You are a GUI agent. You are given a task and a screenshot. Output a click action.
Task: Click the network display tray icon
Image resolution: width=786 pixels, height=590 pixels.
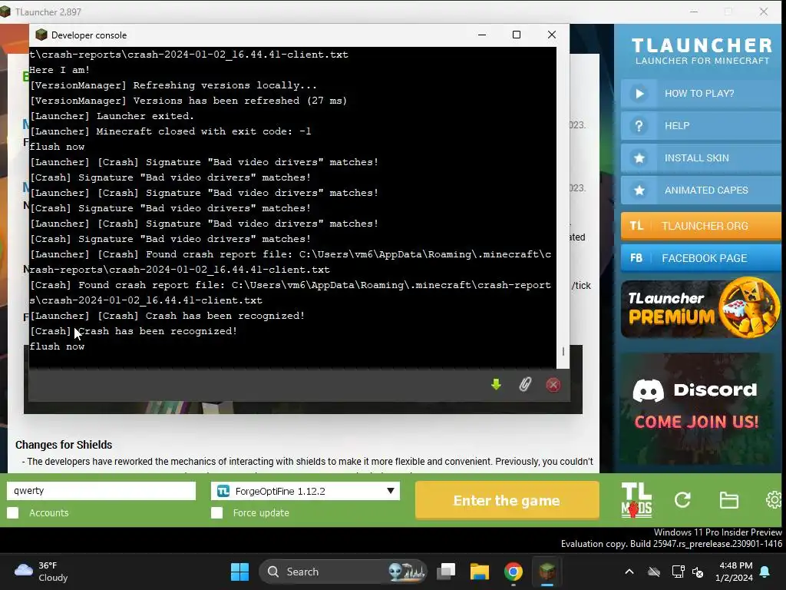coord(678,572)
